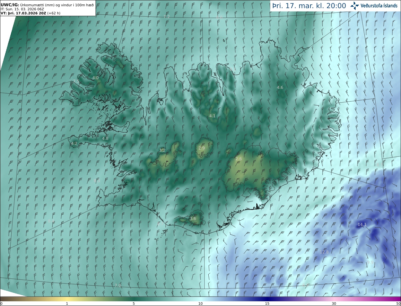Click the 12.8 value on the map
Screen dimensions: 401x306
coord(324,252)
